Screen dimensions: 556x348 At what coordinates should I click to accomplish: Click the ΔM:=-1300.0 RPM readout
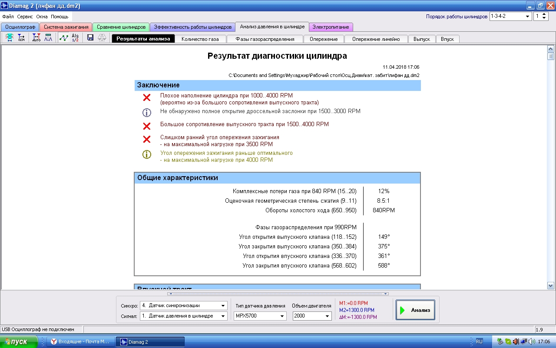point(358,317)
